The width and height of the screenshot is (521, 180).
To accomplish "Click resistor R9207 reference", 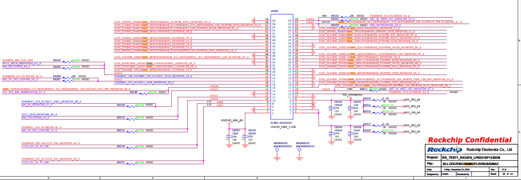I will 57,79.
